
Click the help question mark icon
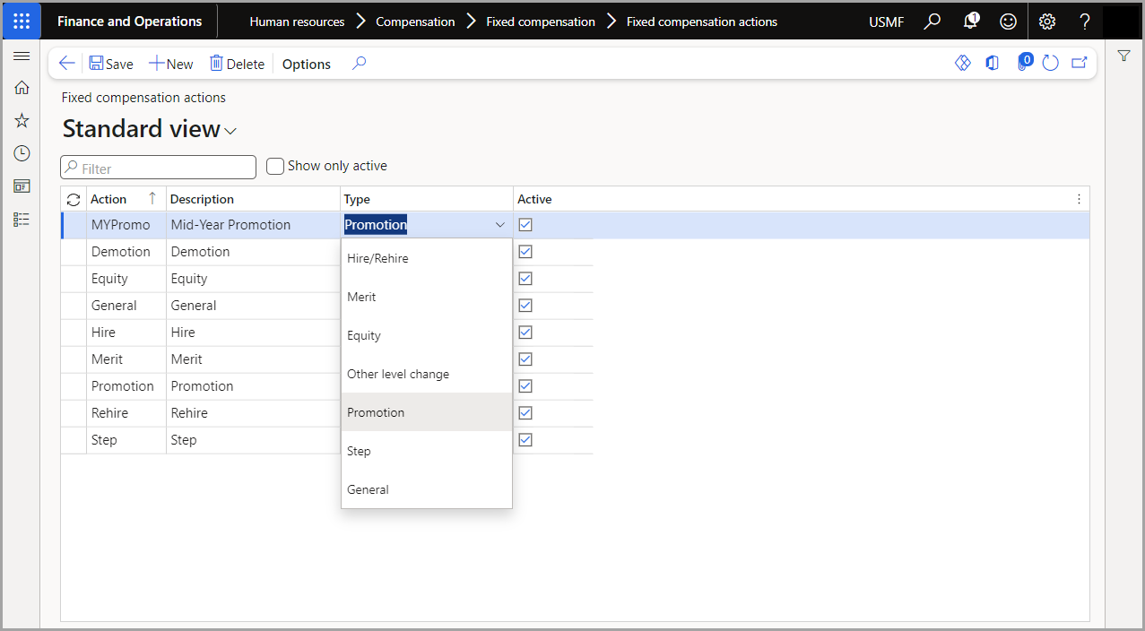pos(1084,21)
